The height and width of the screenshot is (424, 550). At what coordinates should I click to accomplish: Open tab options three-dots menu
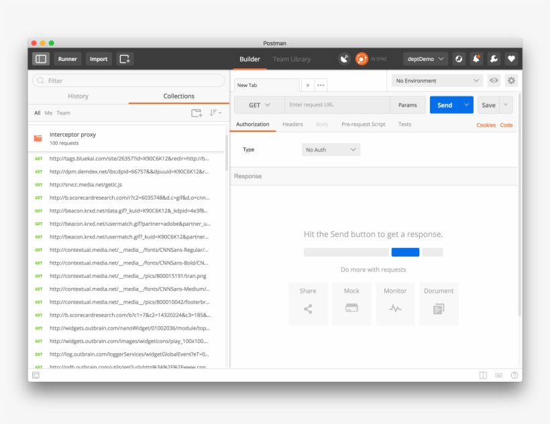[x=321, y=85]
